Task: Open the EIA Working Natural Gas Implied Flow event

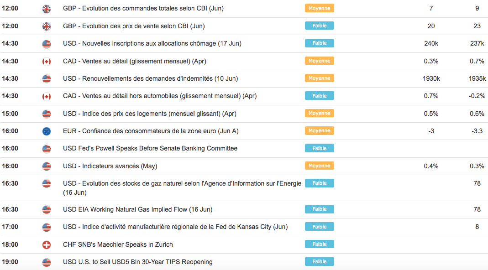Action: pos(137,209)
